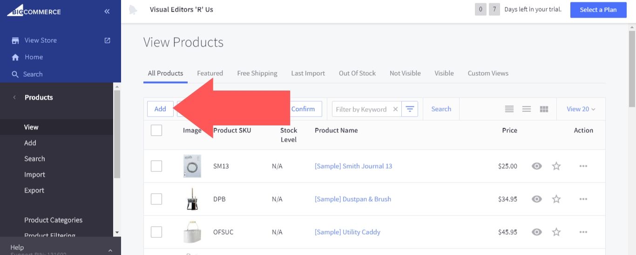Open action menu for Utility Caddy
This screenshot has width=636, height=255.
pyautogui.click(x=583, y=232)
